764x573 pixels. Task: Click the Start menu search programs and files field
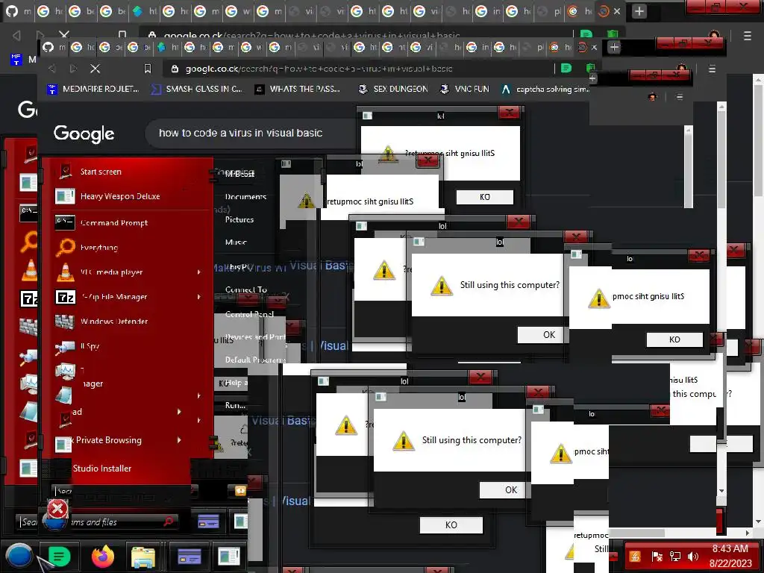click(96, 522)
